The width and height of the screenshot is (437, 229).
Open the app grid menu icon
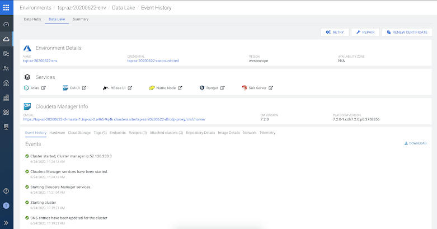tap(6, 7)
